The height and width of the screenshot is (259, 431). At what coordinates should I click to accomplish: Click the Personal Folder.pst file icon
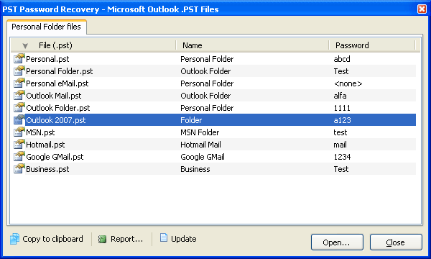[19, 71]
